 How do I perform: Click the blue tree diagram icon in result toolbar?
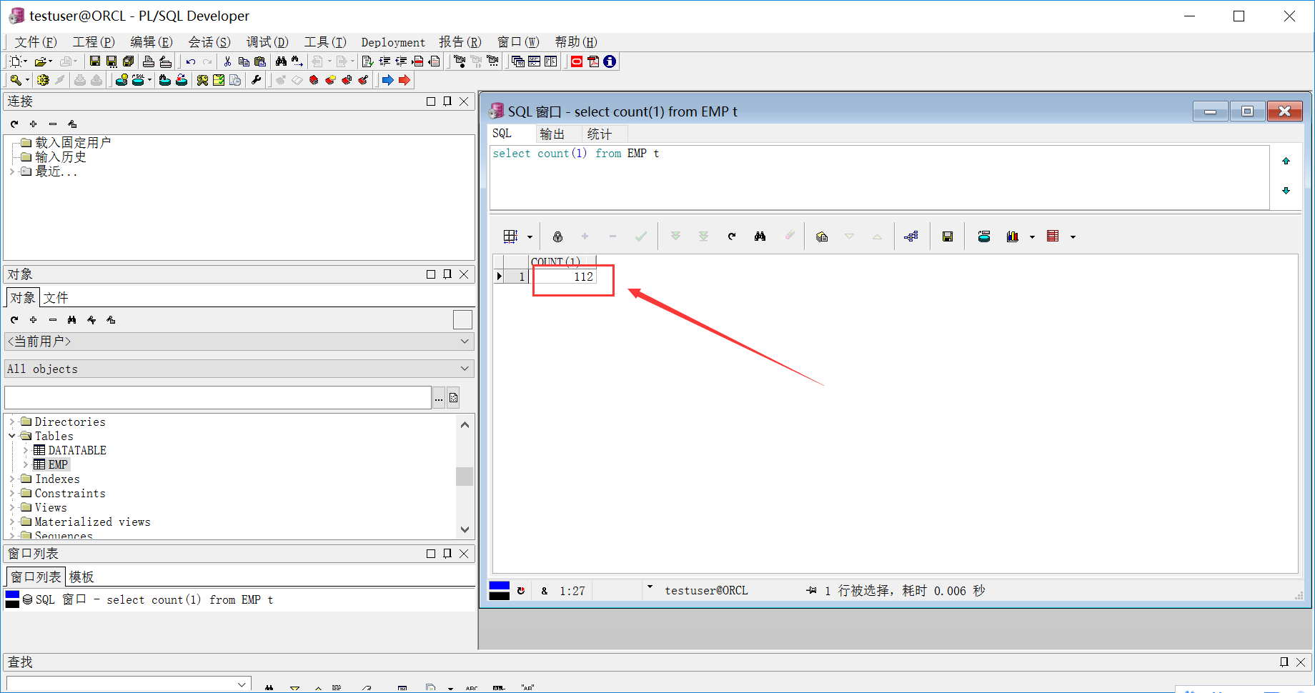point(911,236)
